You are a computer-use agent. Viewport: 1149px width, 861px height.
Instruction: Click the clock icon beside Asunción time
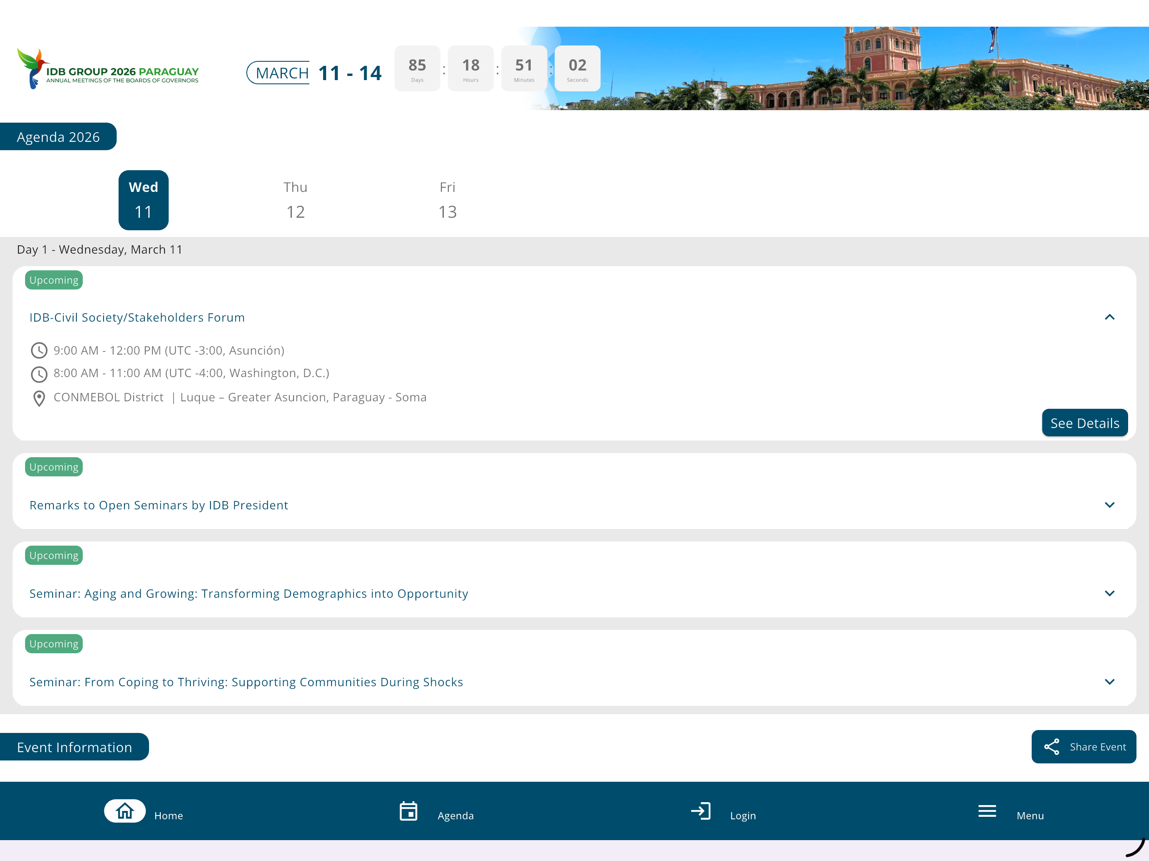click(x=39, y=350)
